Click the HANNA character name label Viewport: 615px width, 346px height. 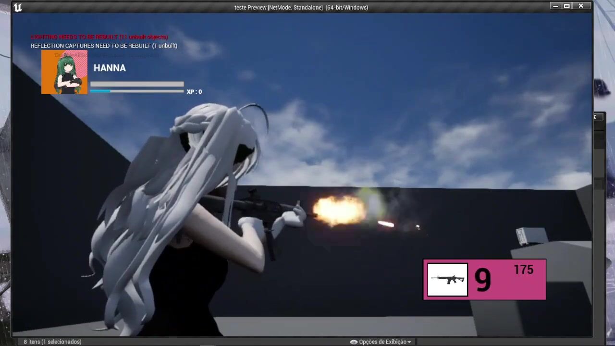(110, 68)
